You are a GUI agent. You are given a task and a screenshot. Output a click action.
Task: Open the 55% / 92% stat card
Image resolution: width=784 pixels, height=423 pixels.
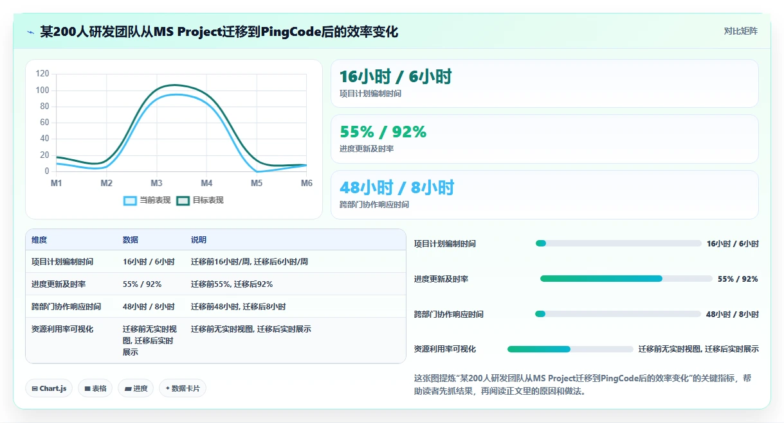coord(544,139)
